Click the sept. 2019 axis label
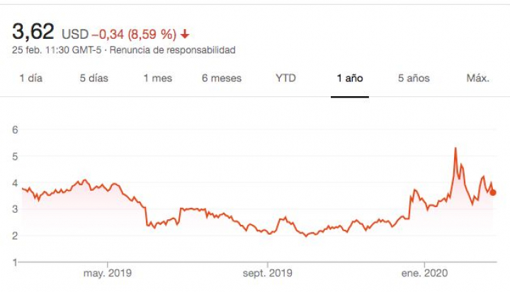This screenshot has height=292, width=510. click(268, 273)
